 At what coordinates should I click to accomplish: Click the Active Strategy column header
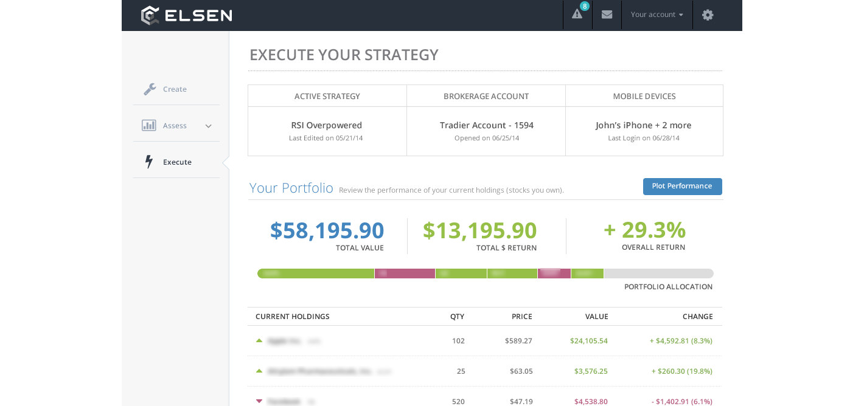[x=327, y=96]
